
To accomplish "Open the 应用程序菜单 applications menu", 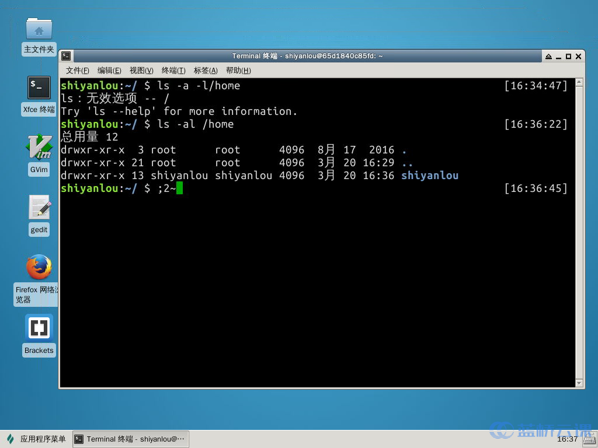I will (36, 439).
